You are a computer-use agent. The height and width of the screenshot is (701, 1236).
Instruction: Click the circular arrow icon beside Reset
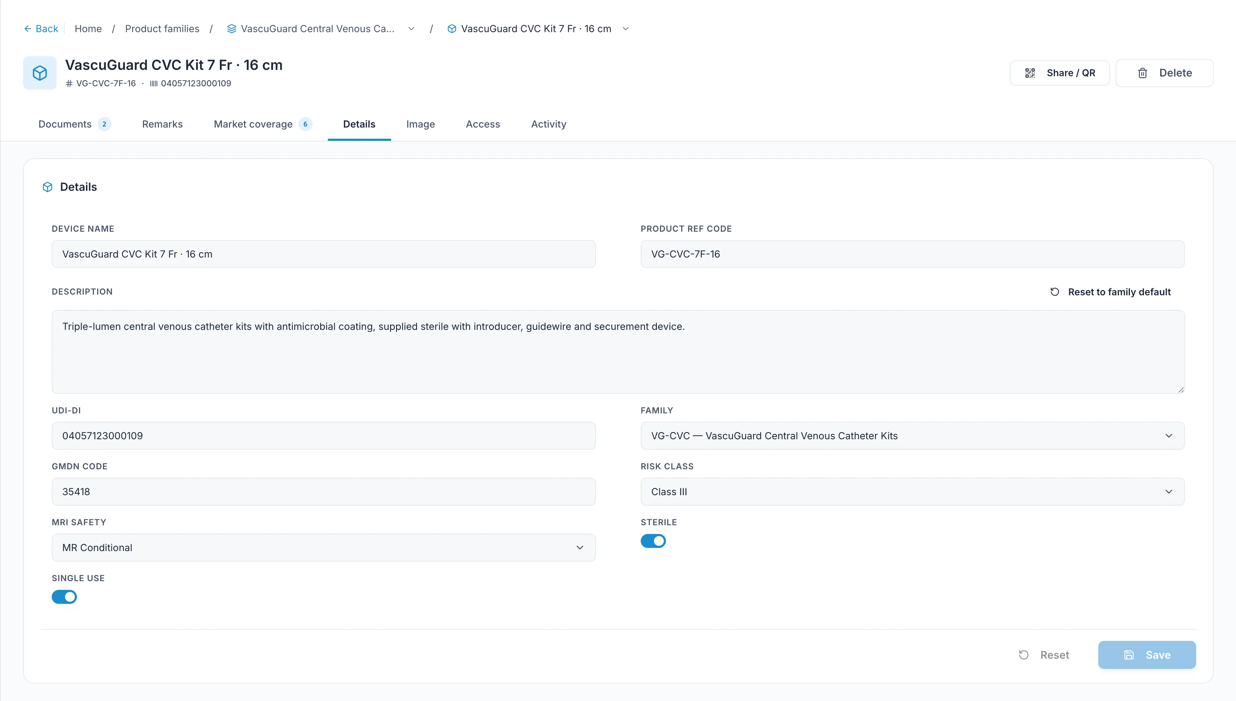point(1024,655)
